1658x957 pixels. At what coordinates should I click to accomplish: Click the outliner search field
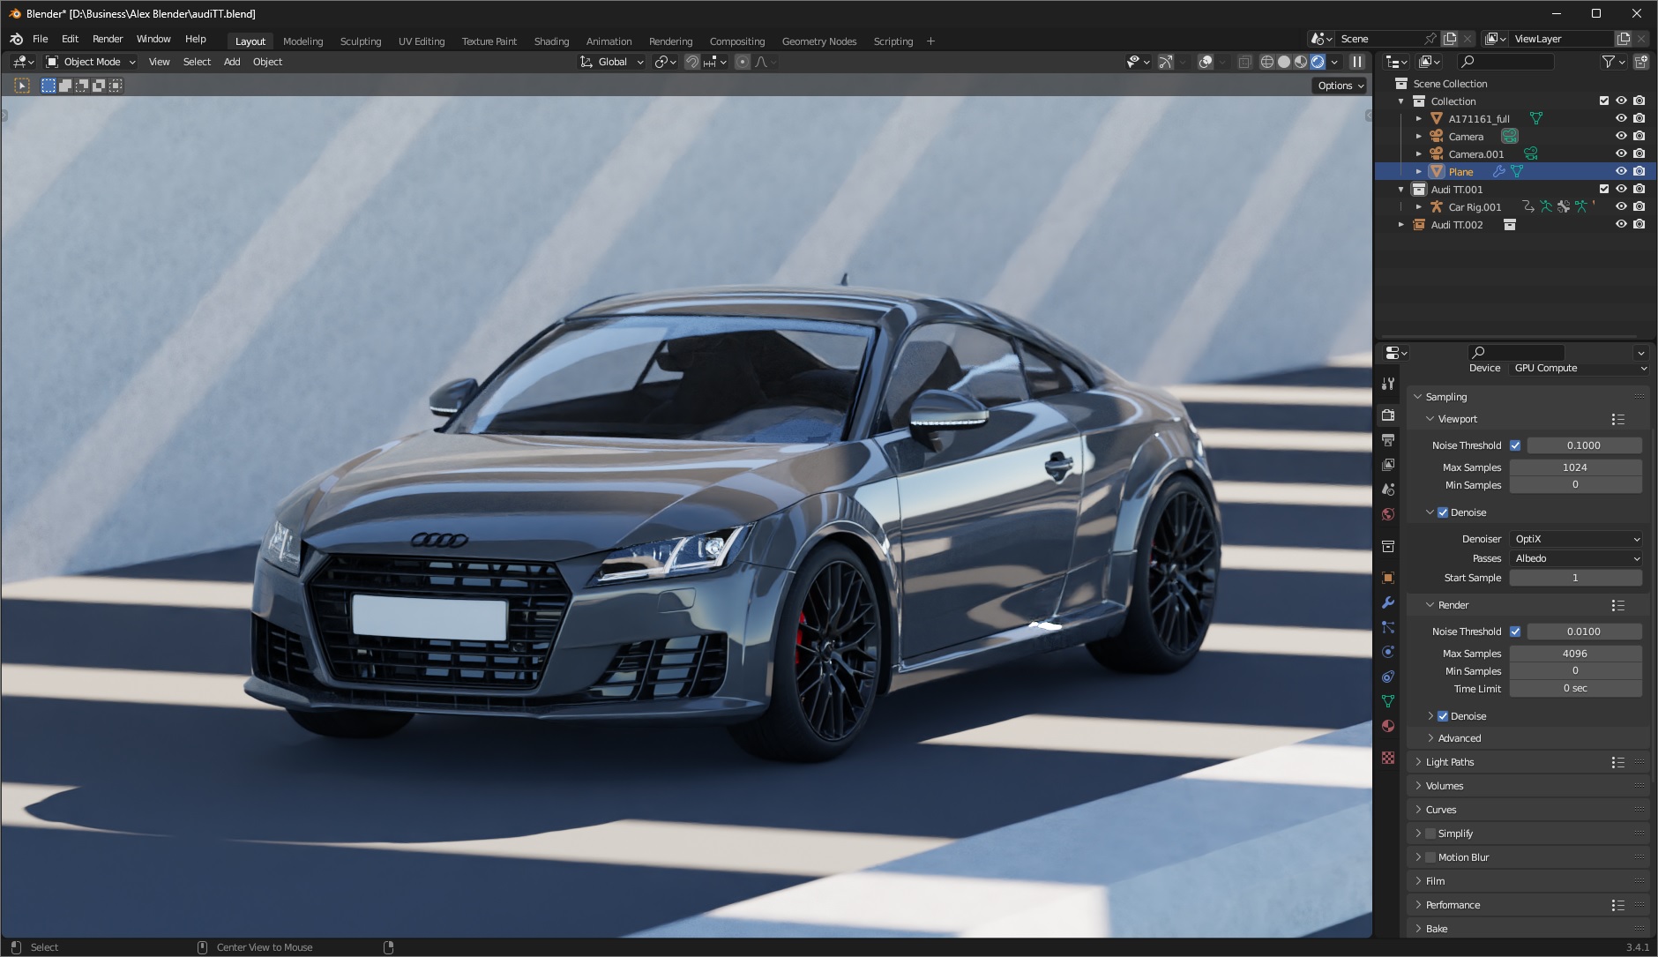pos(1508,62)
